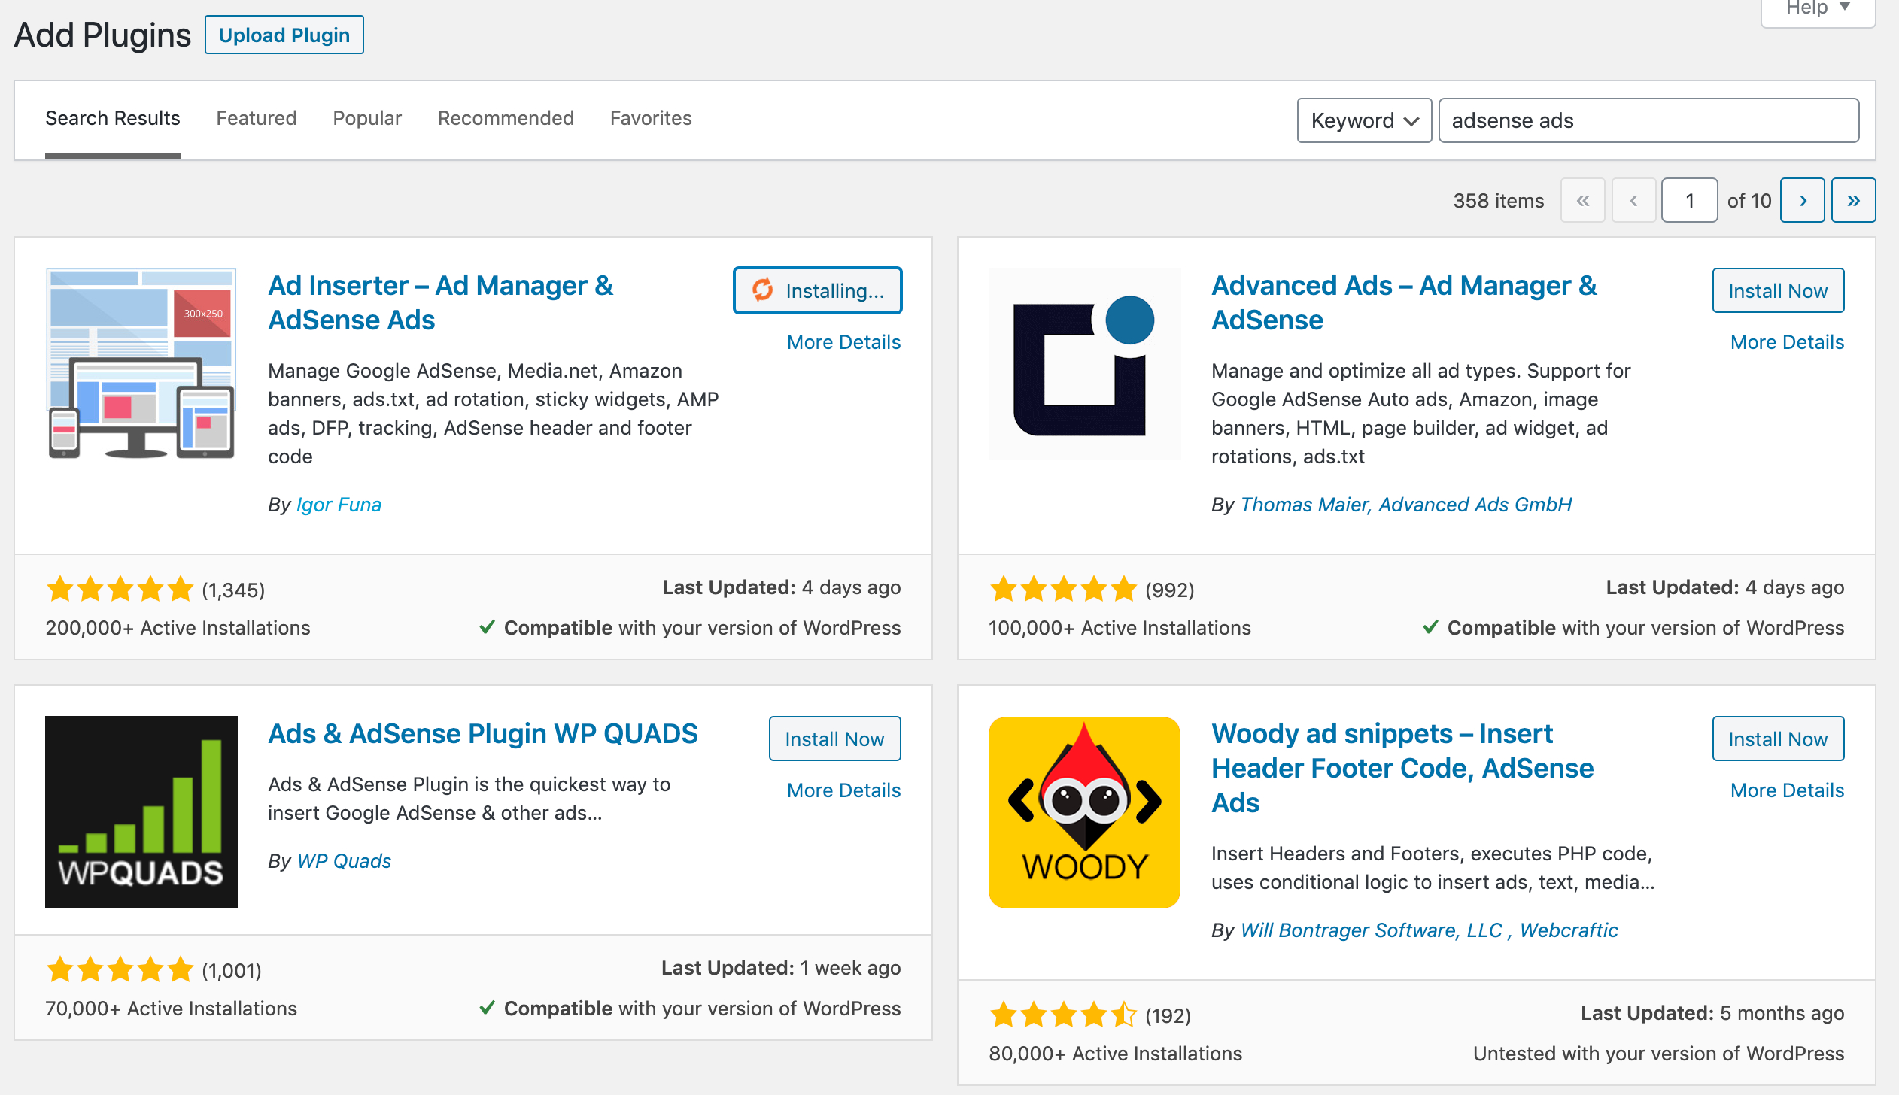Click the five stars under Ad Inserter
1899x1095 pixels.
pos(120,589)
